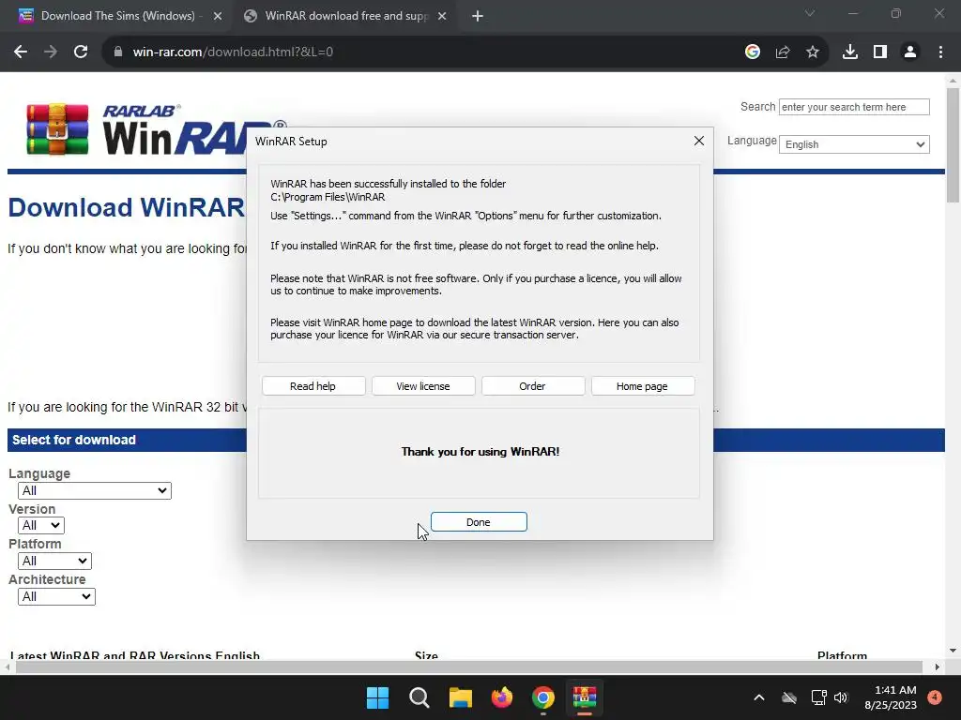The width and height of the screenshot is (961, 720).
Task: Click the network tray icon
Action: click(x=818, y=697)
